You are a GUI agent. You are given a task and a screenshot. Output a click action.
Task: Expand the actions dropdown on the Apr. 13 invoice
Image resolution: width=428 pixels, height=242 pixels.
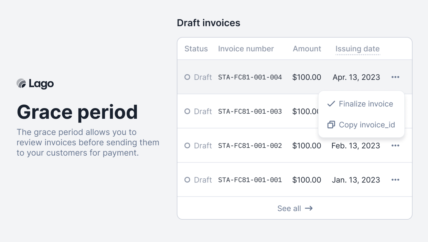tap(395, 77)
